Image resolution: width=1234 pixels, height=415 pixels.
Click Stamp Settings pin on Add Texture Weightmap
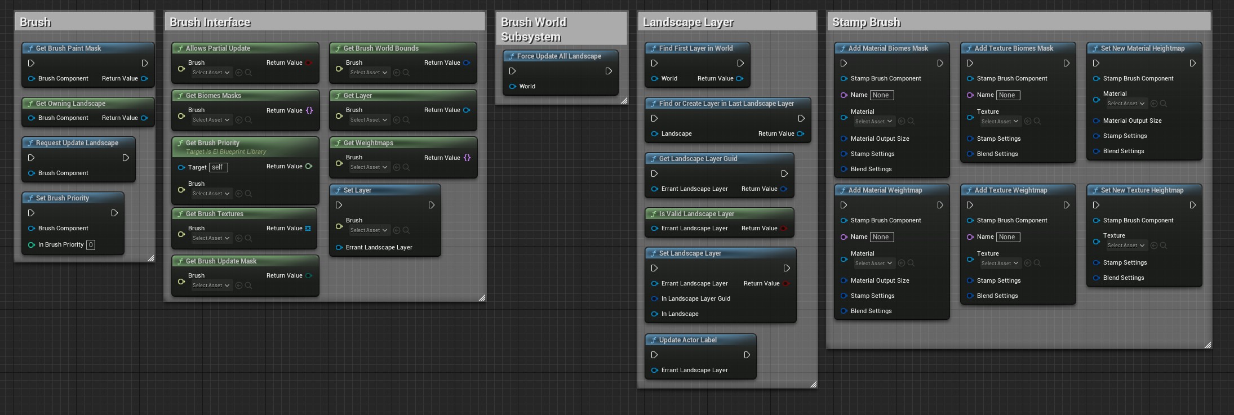[x=970, y=280]
